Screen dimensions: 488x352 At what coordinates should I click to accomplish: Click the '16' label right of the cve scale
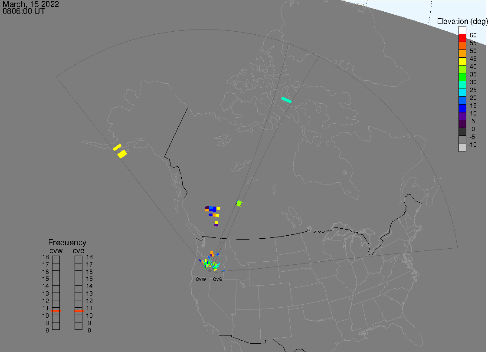pyautogui.click(x=89, y=272)
